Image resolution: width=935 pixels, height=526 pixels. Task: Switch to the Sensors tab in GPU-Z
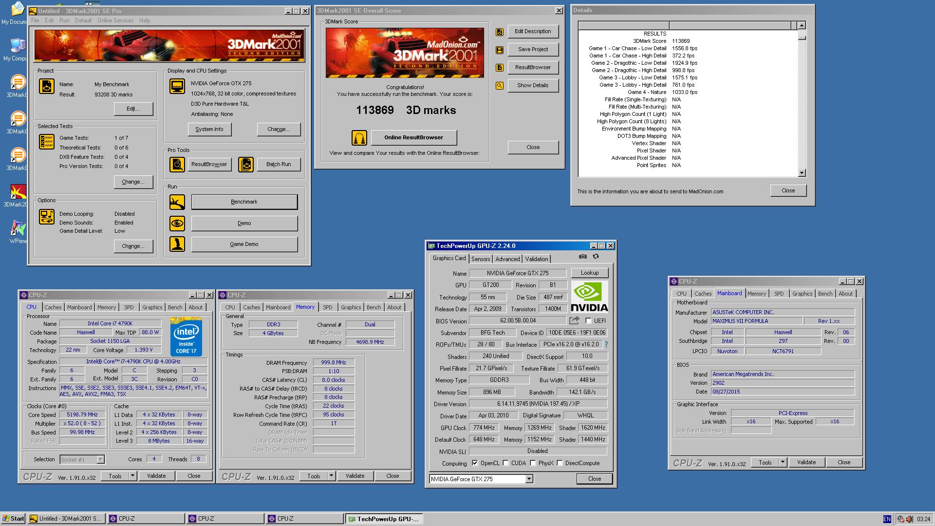(x=481, y=259)
